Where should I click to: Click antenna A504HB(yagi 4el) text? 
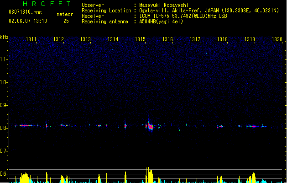[161, 22]
